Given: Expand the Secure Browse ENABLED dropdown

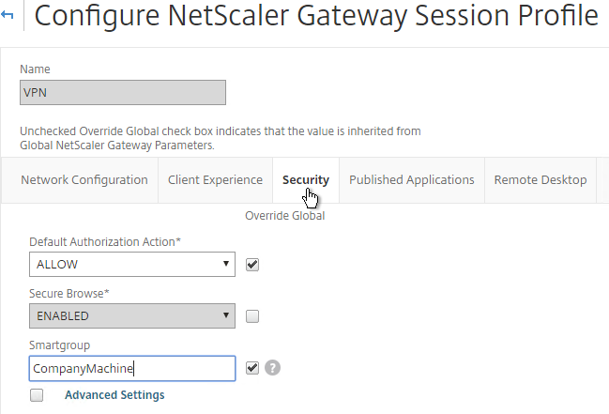Looking at the screenshot, I should pos(132,316).
